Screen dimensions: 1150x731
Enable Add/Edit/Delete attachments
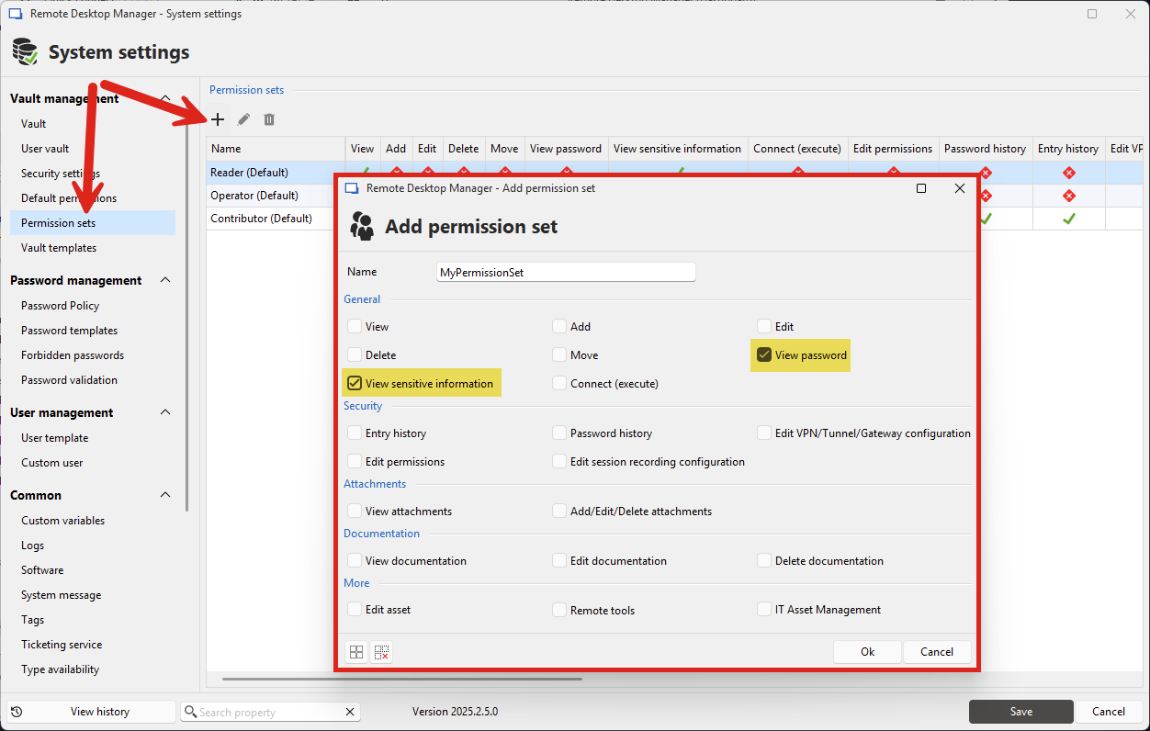pos(559,512)
